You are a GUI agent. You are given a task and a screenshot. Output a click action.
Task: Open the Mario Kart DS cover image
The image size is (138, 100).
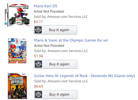17,15
